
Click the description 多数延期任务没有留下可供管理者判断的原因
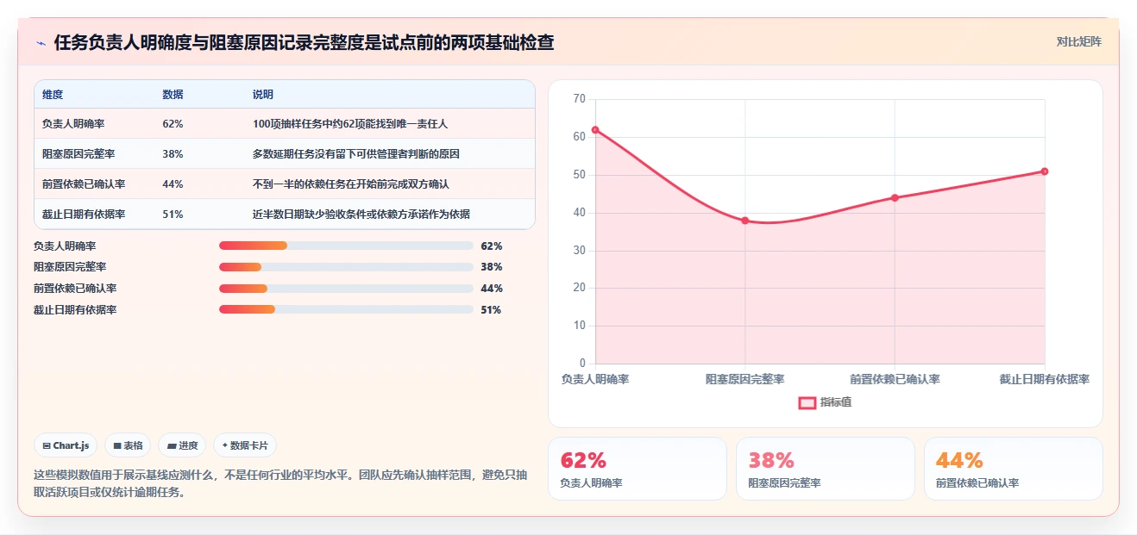(x=355, y=154)
